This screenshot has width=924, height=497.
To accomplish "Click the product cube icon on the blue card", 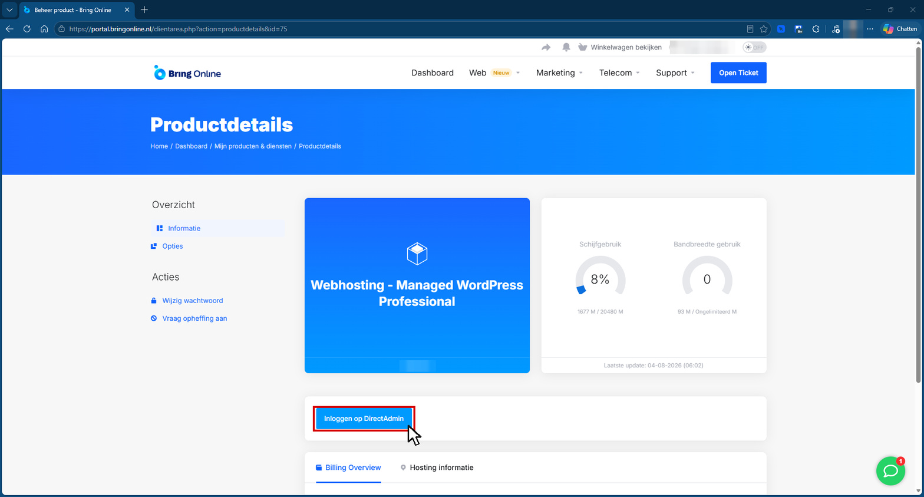I will pos(417,254).
